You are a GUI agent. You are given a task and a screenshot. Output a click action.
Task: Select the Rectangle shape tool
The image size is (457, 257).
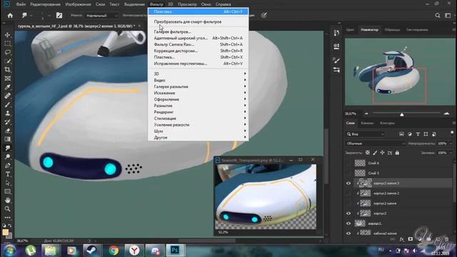[x=8, y=191]
